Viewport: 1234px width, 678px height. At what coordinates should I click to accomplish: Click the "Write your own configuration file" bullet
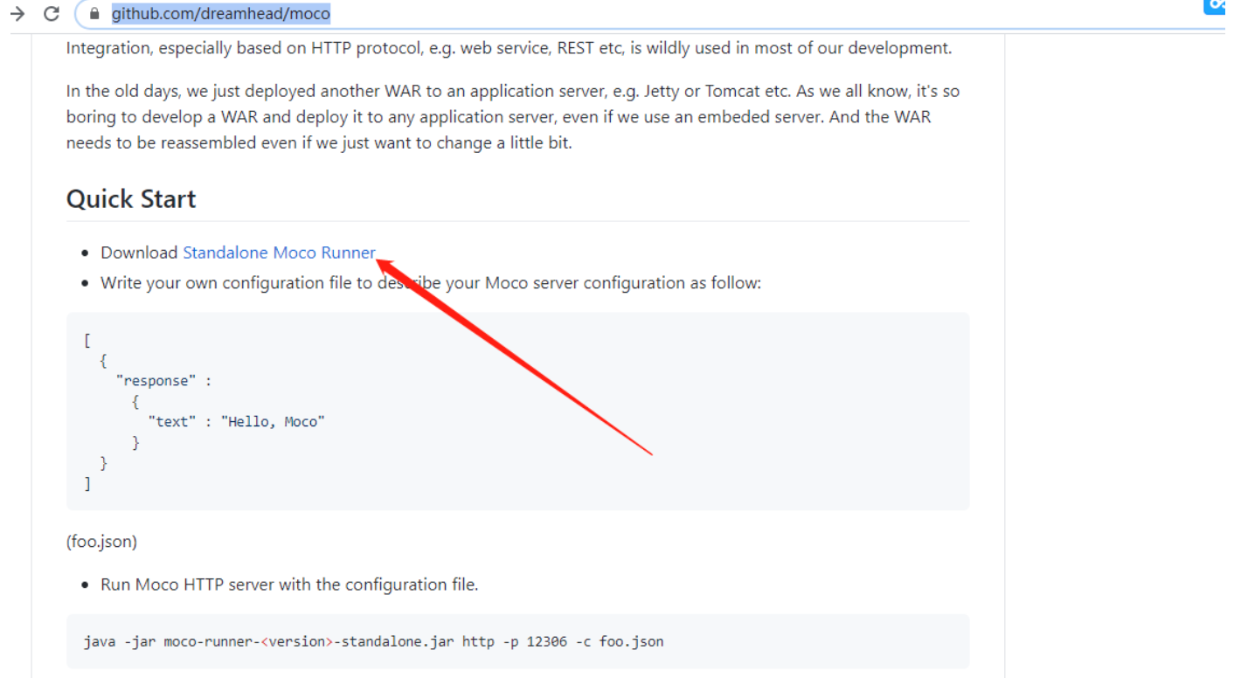430,283
